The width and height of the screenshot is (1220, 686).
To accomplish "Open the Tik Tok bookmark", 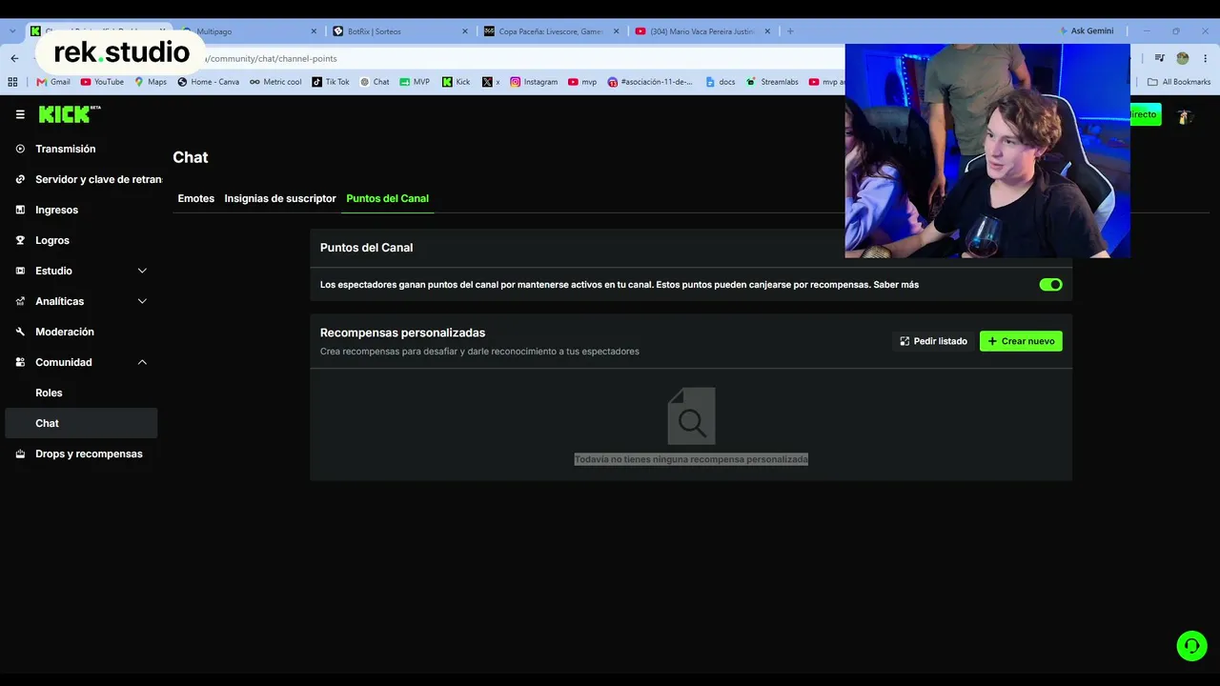I will pos(331,82).
